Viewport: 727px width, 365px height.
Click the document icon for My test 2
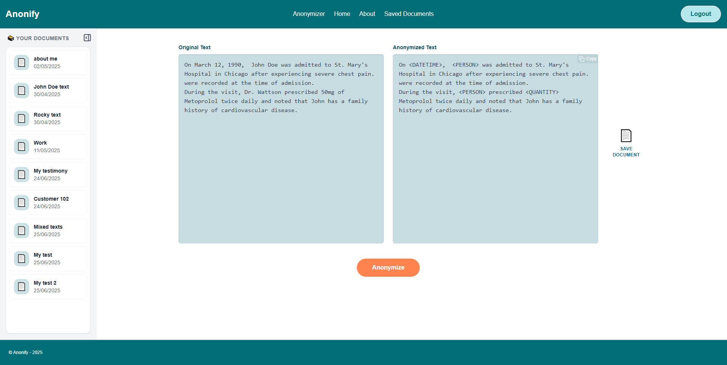point(22,287)
